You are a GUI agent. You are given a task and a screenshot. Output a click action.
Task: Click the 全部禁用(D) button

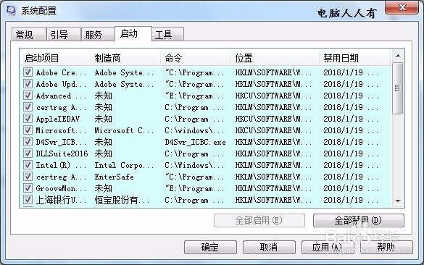click(x=359, y=220)
